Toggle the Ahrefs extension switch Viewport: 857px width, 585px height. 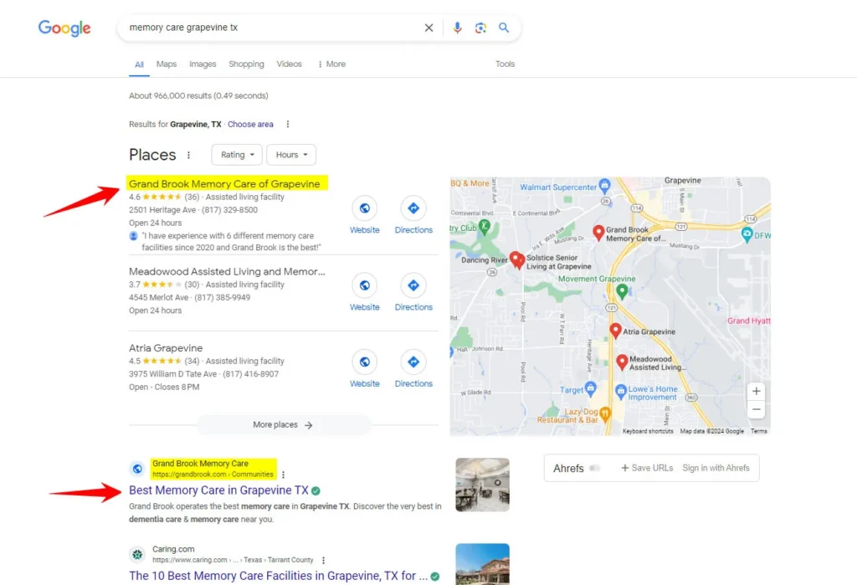pyautogui.click(x=595, y=468)
